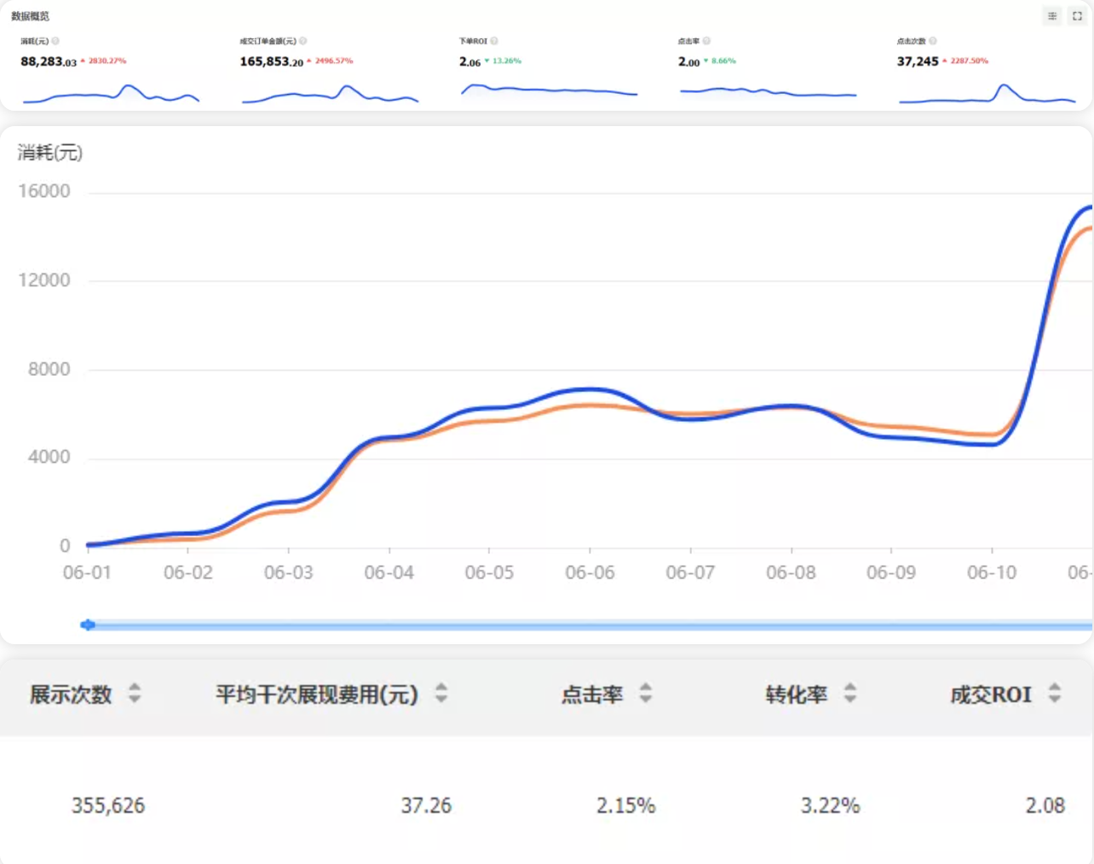Click the 06-06 date label on chart axis
The width and height of the screenshot is (1094, 864).
click(590, 573)
